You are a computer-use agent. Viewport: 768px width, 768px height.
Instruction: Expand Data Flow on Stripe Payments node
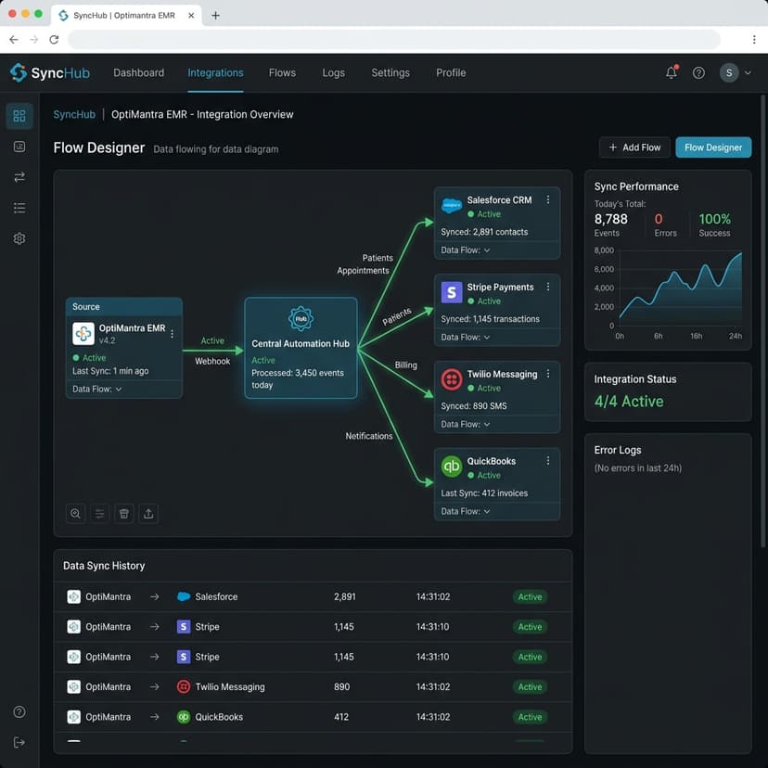pyautogui.click(x=466, y=337)
